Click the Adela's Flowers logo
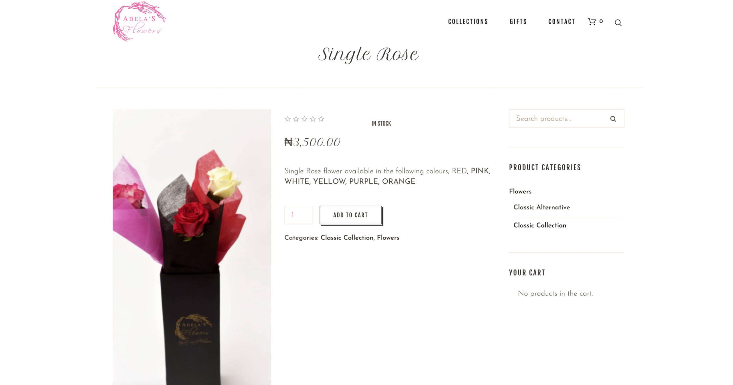Screen dimensions: 733x385 click(x=139, y=22)
